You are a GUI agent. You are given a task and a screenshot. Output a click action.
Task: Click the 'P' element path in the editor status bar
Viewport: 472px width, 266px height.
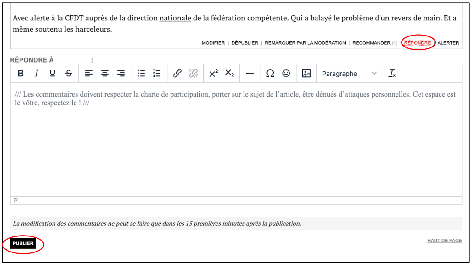click(16, 201)
